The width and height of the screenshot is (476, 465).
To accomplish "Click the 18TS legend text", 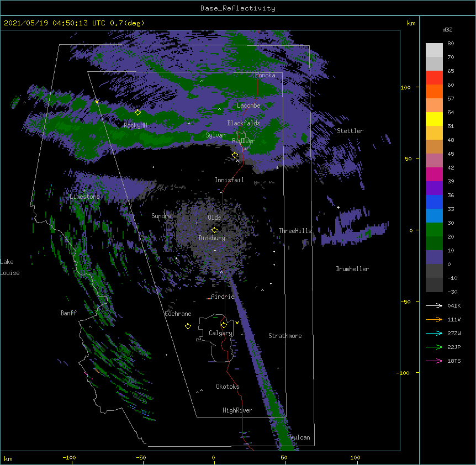I will (x=454, y=361).
